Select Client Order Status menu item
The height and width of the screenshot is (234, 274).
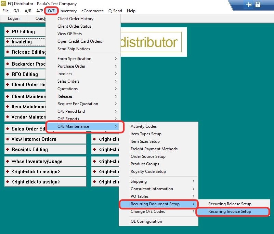pyautogui.click(x=83, y=26)
